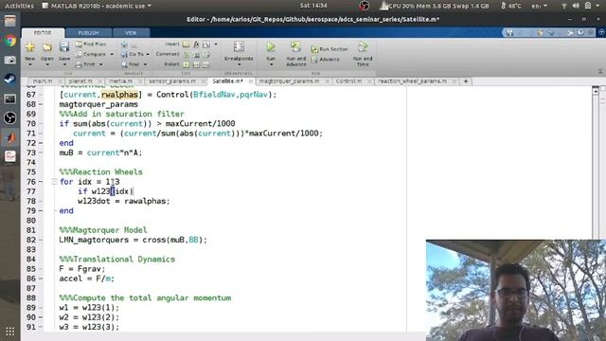Open the Save dropdown arrow

click(64, 64)
